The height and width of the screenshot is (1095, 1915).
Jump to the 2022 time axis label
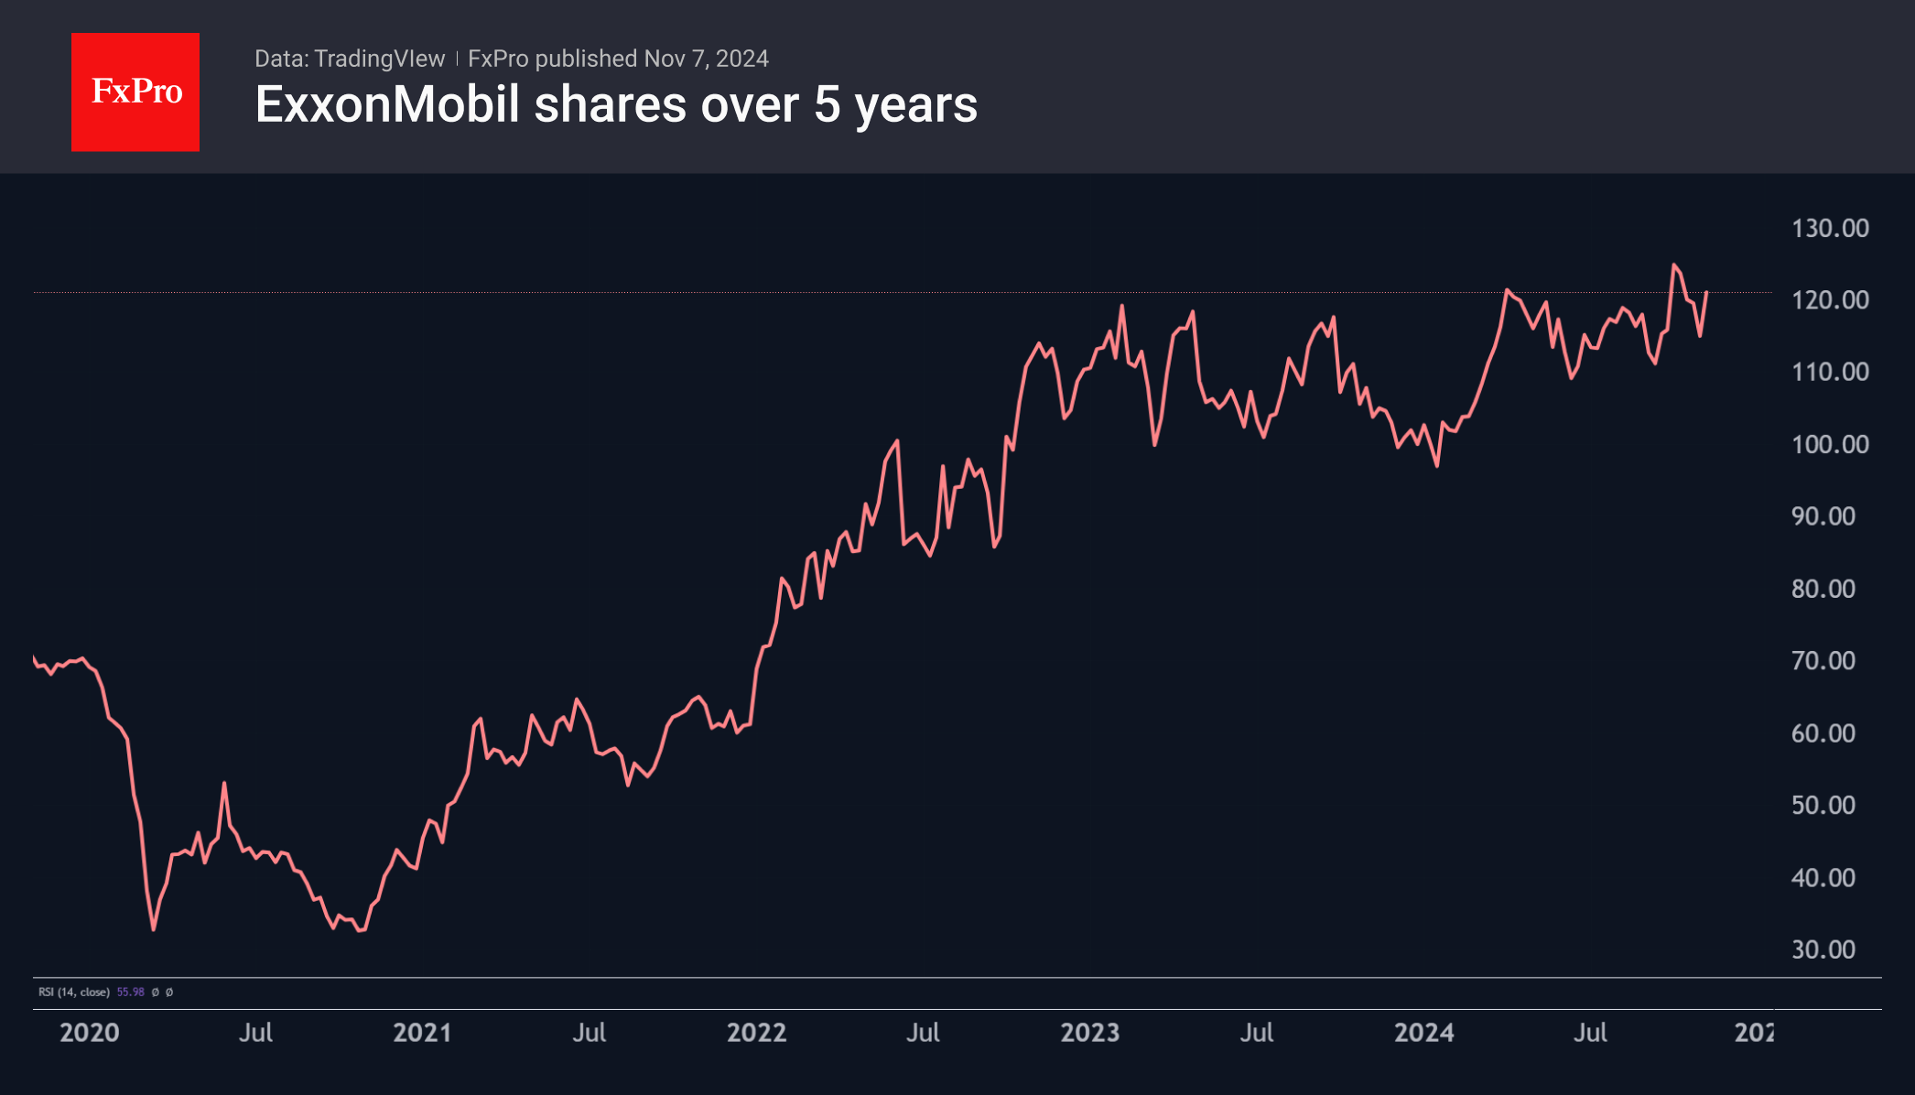[756, 1033]
